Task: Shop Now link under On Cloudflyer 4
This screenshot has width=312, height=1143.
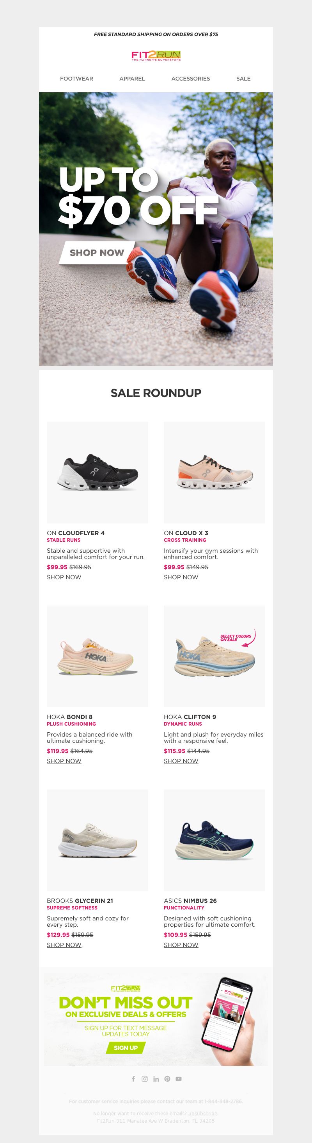Action: [x=64, y=577]
